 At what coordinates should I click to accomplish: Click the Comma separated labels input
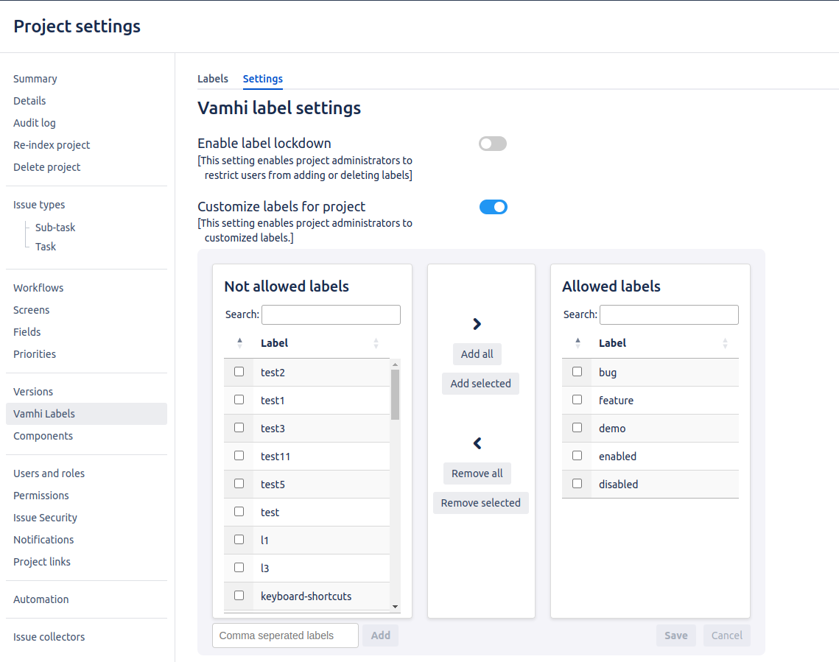(x=285, y=635)
